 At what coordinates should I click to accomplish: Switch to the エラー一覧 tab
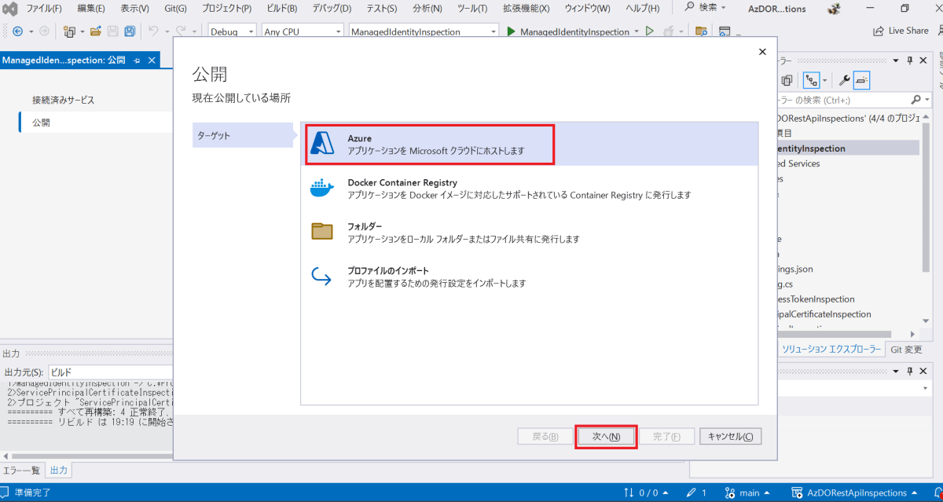[22, 471]
